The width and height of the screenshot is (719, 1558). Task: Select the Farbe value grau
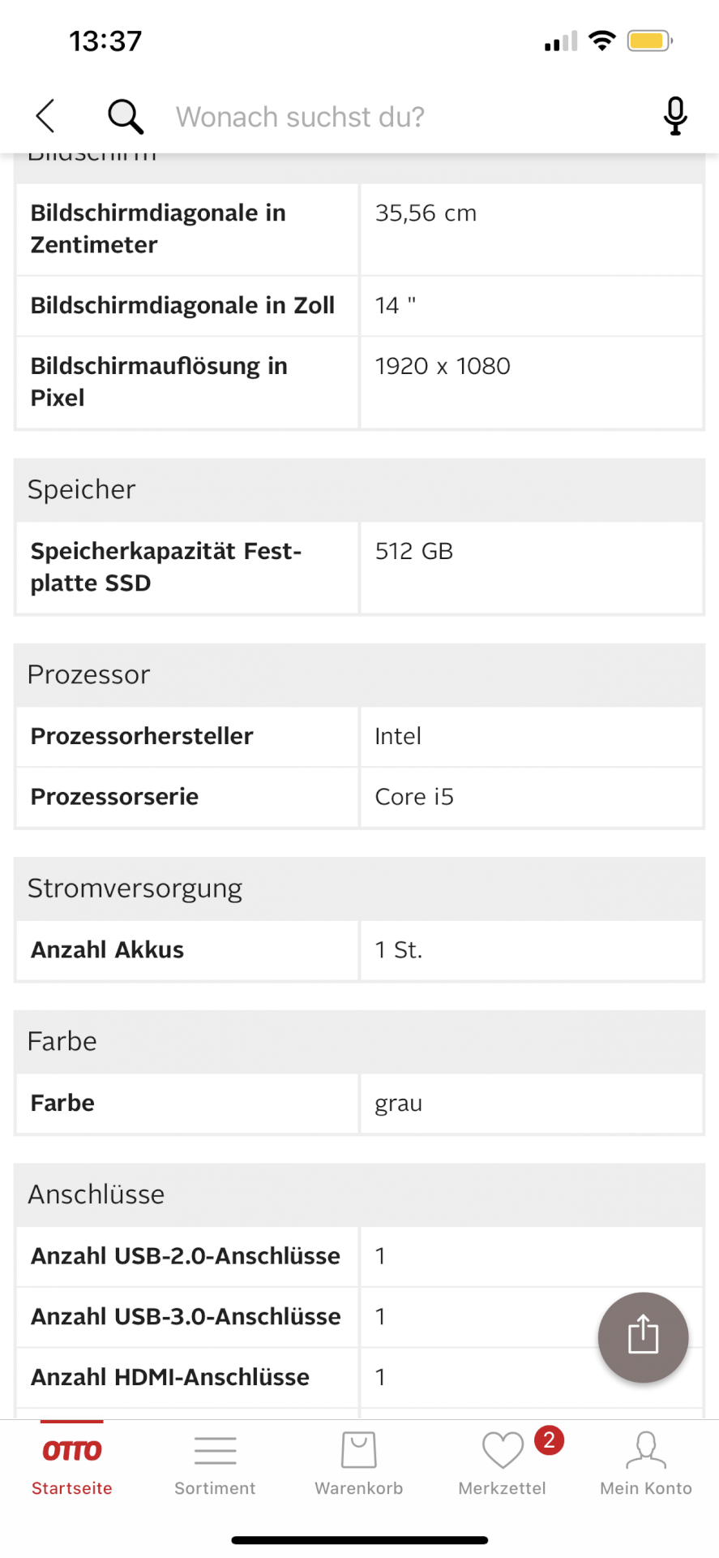[398, 1104]
